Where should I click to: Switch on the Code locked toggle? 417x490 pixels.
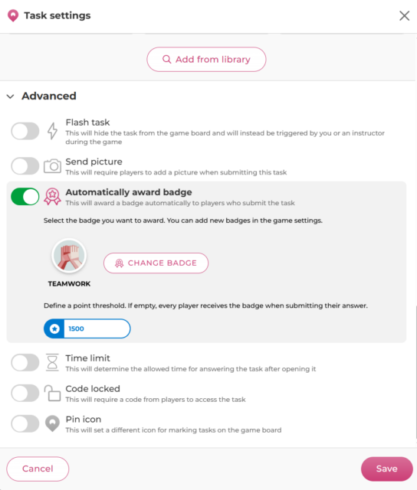click(25, 393)
